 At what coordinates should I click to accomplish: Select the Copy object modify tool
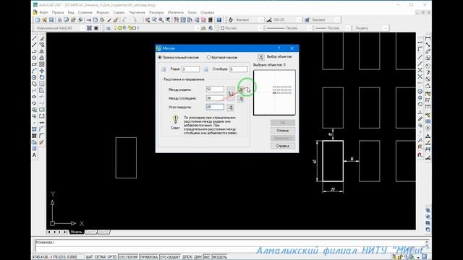42,45
